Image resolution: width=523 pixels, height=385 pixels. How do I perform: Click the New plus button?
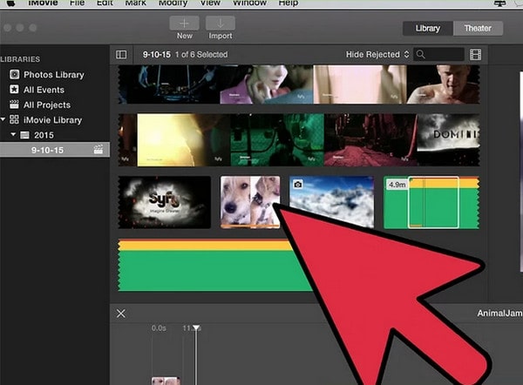(x=184, y=24)
